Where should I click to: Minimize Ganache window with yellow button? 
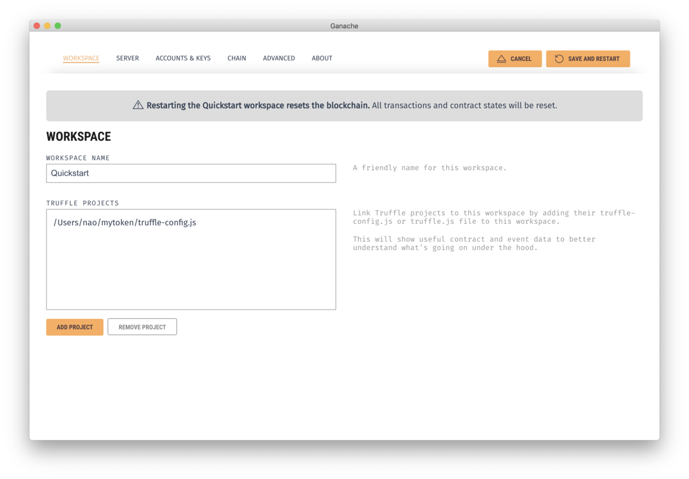47,26
